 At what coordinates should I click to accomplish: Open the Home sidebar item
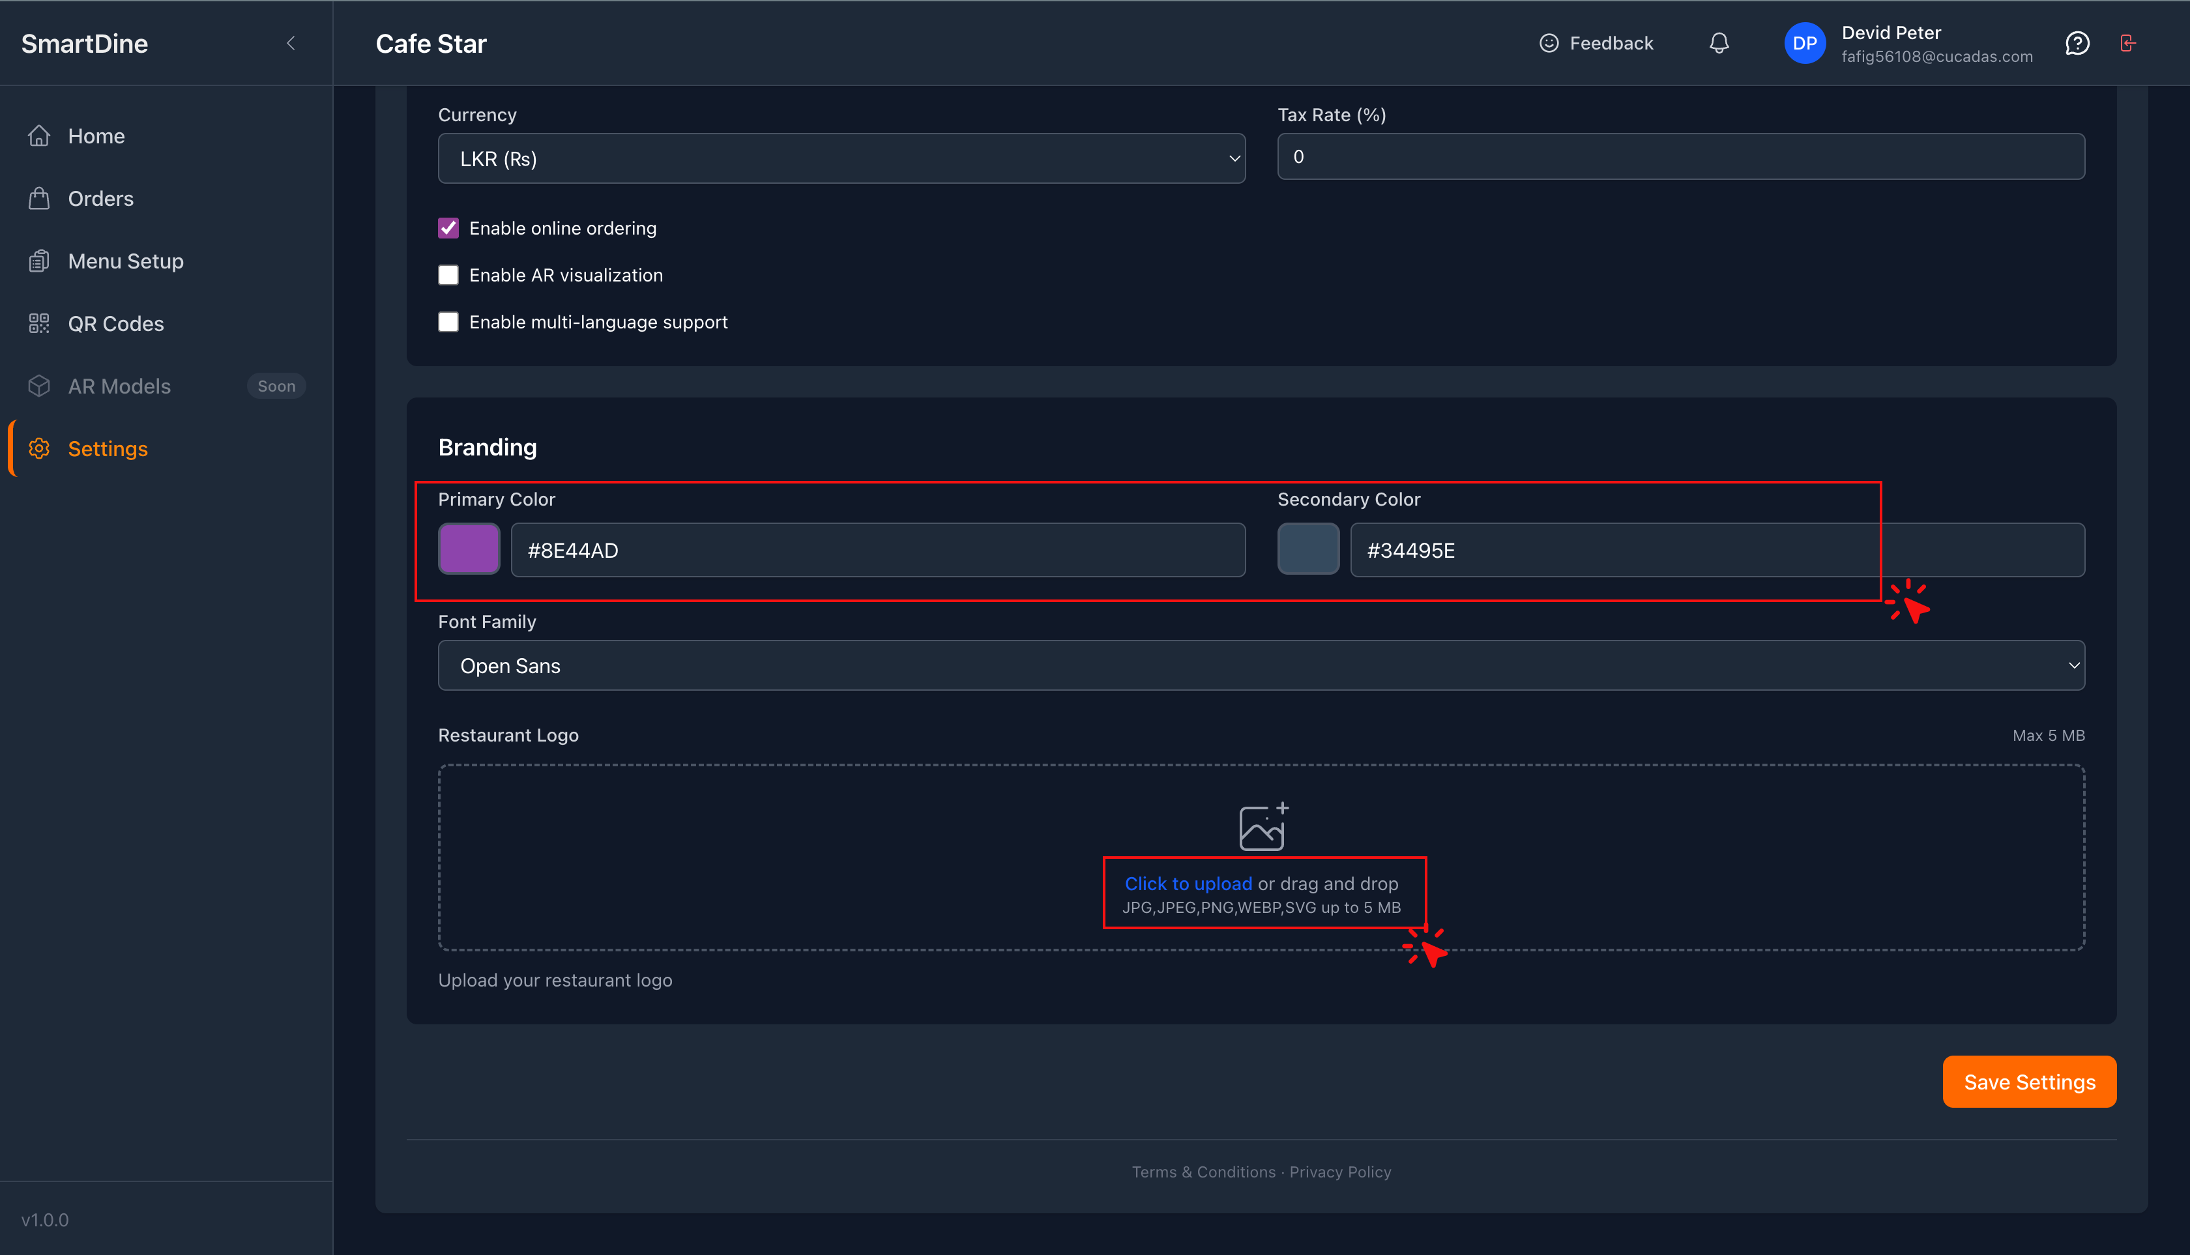(x=96, y=136)
